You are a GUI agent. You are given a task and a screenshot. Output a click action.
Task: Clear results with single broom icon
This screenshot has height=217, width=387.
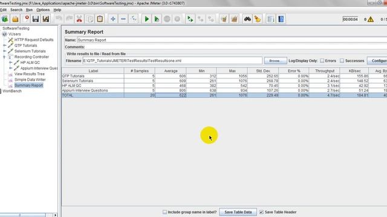click(224, 19)
